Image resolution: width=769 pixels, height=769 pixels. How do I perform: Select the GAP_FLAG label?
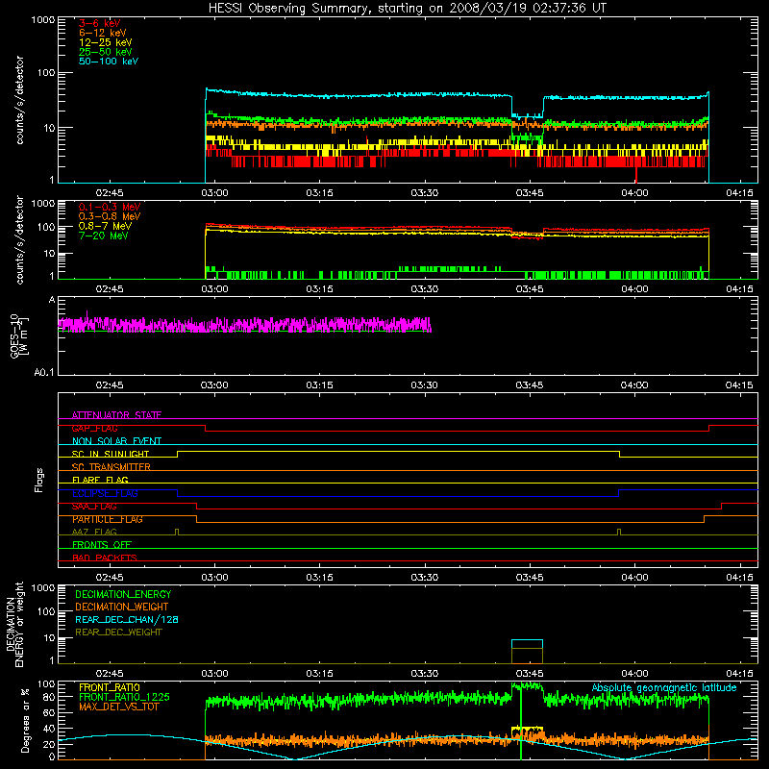[x=94, y=428]
